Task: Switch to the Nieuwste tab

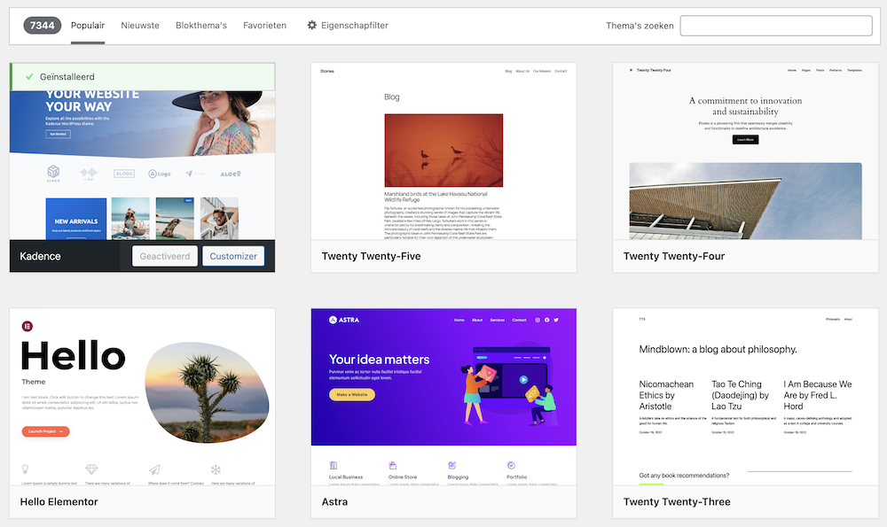Action: [140, 26]
